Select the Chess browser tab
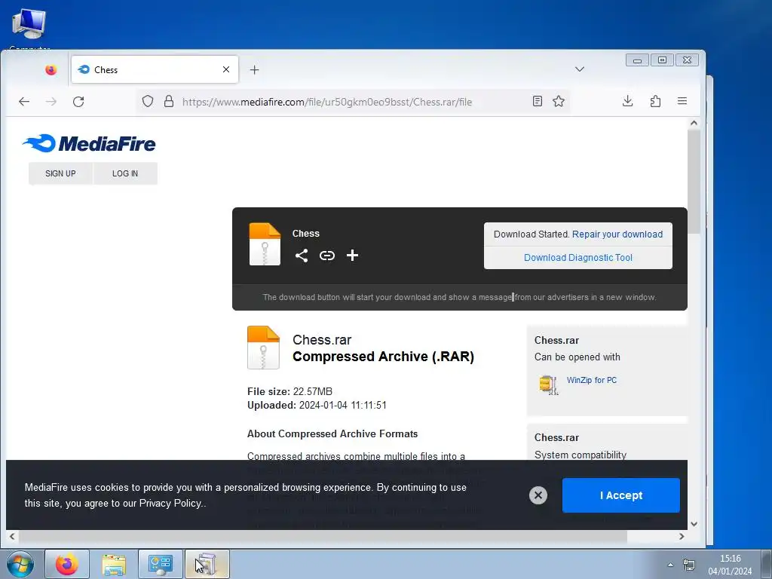The width and height of the screenshot is (772, 579). tap(155, 69)
